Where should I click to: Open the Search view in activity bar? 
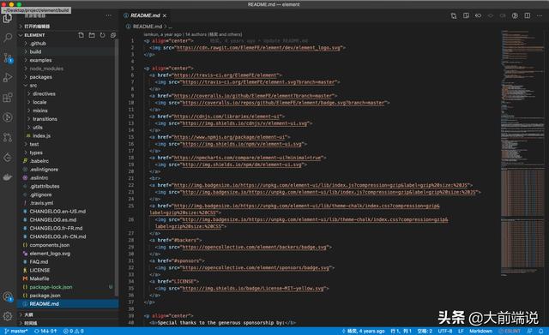pyautogui.click(x=8, y=37)
